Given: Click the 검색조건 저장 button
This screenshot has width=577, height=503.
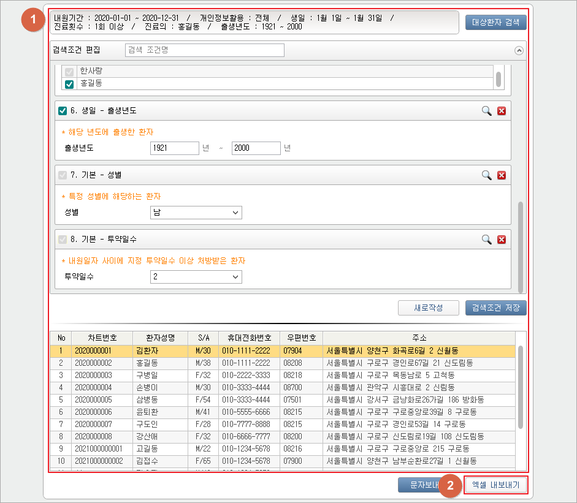Looking at the screenshot, I should (x=495, y=308).
